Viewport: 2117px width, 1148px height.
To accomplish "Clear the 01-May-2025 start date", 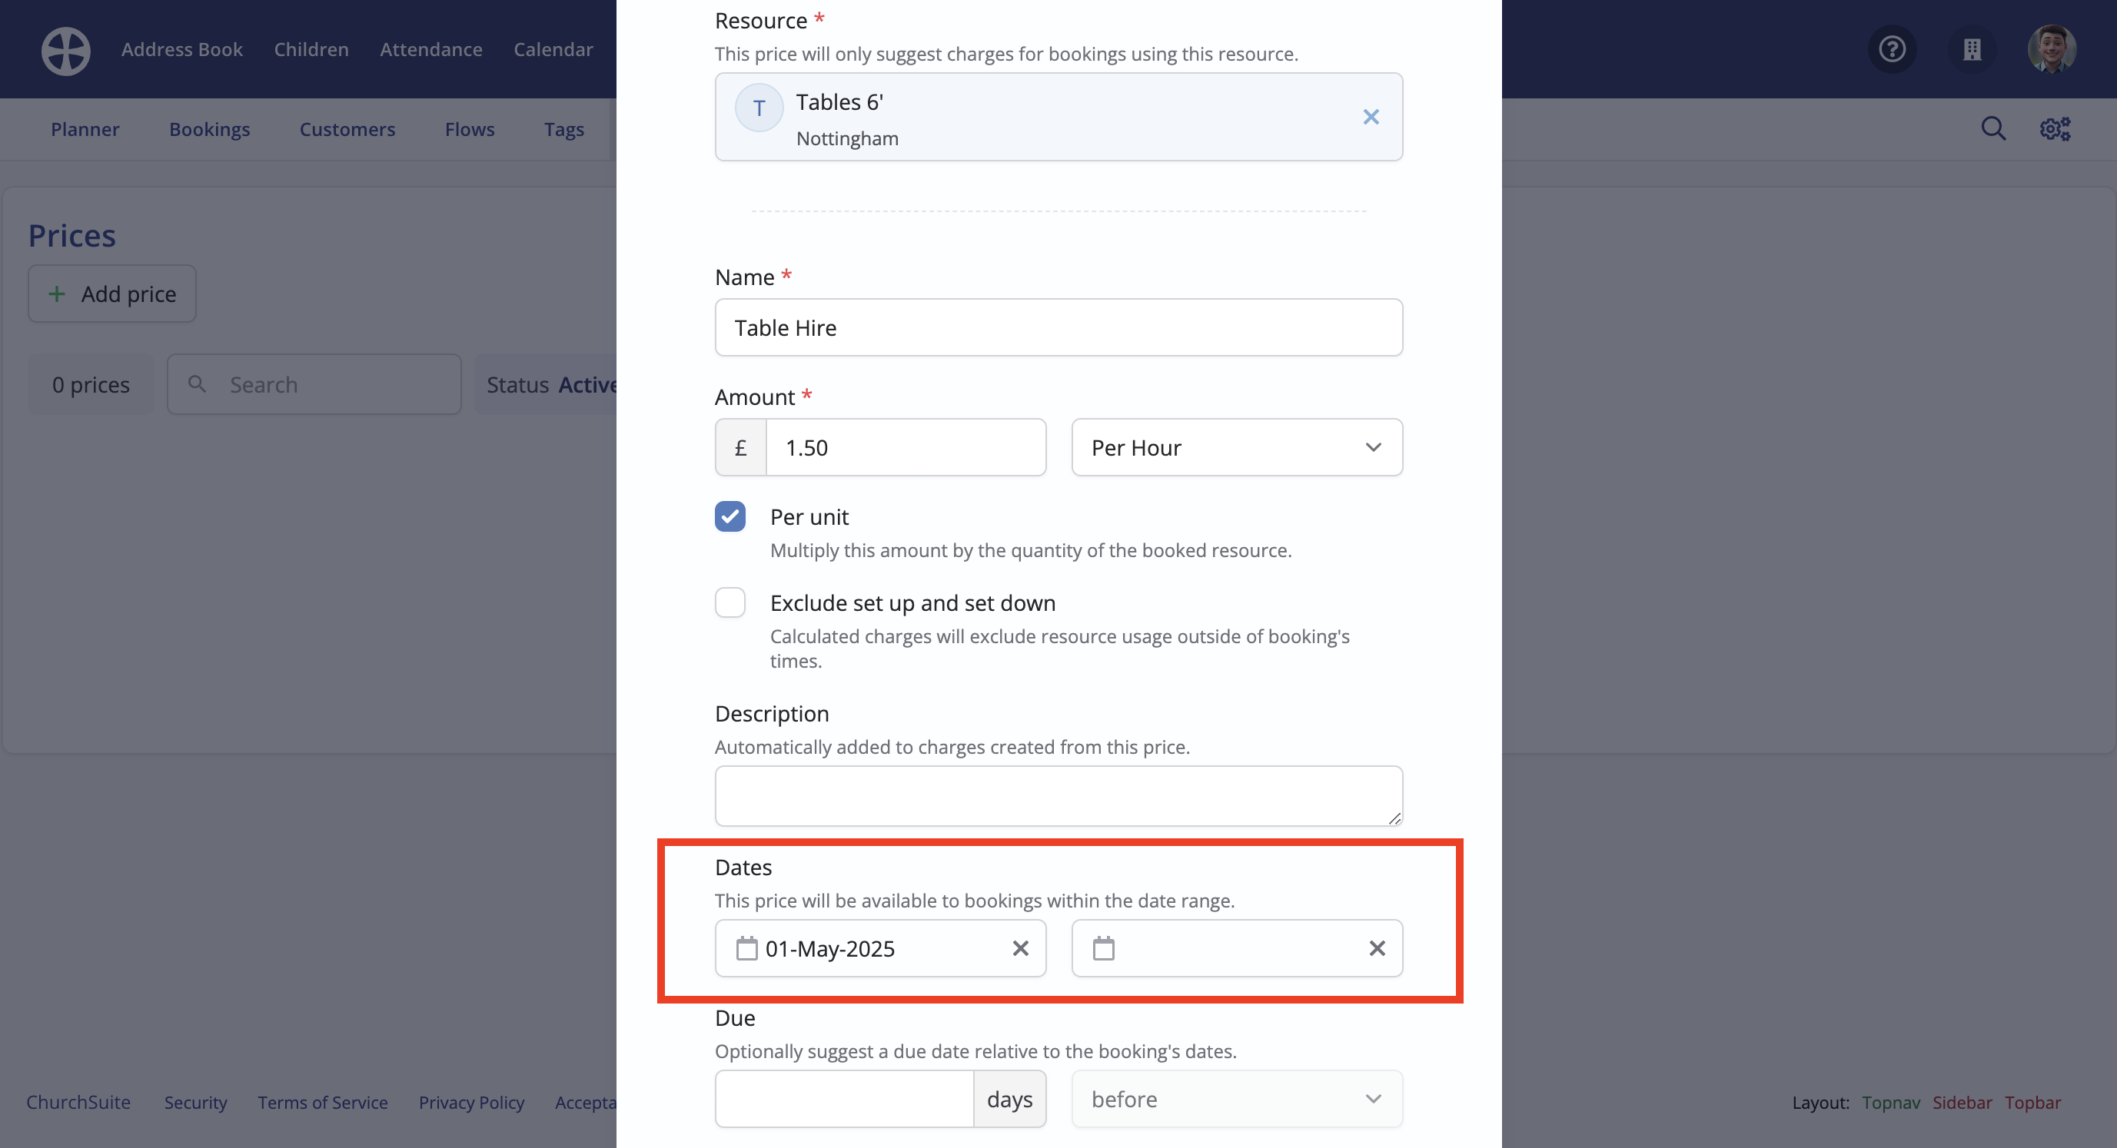I will 1020,948.
